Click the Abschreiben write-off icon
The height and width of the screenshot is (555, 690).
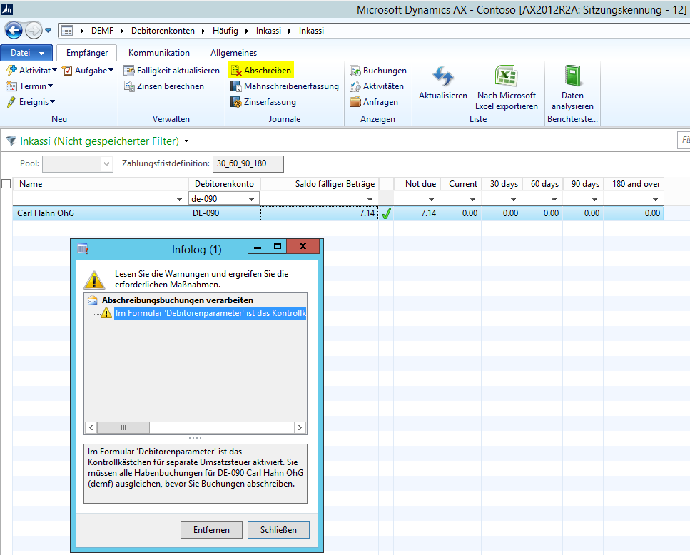click(236, 71)
